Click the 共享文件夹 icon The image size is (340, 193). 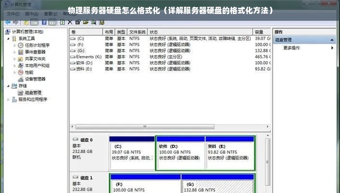pyautogui.click(x=20, y=59)
